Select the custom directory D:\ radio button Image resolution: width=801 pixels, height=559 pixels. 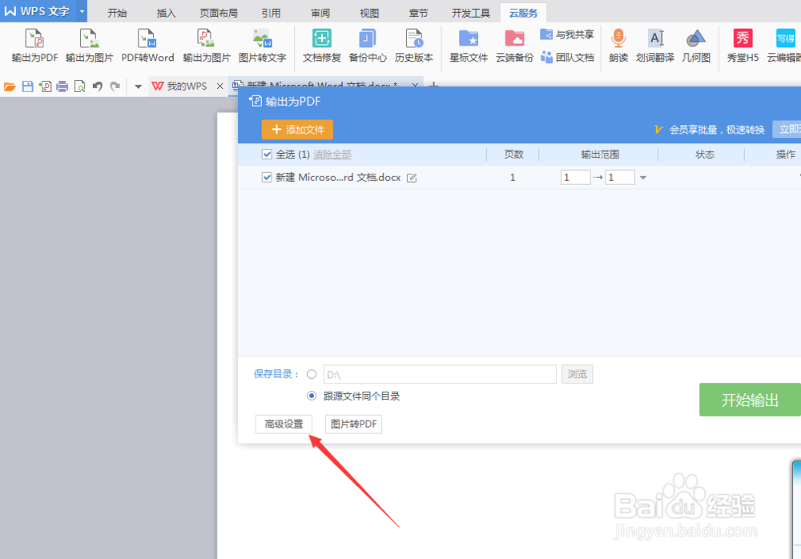click(x=312, y=374)
